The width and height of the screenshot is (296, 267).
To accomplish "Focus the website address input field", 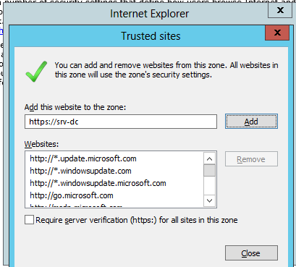I will pyautogui.click(x=121, y=122).
